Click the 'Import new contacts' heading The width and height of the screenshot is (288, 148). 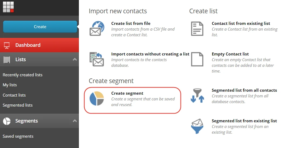click(x=118, y=11)
